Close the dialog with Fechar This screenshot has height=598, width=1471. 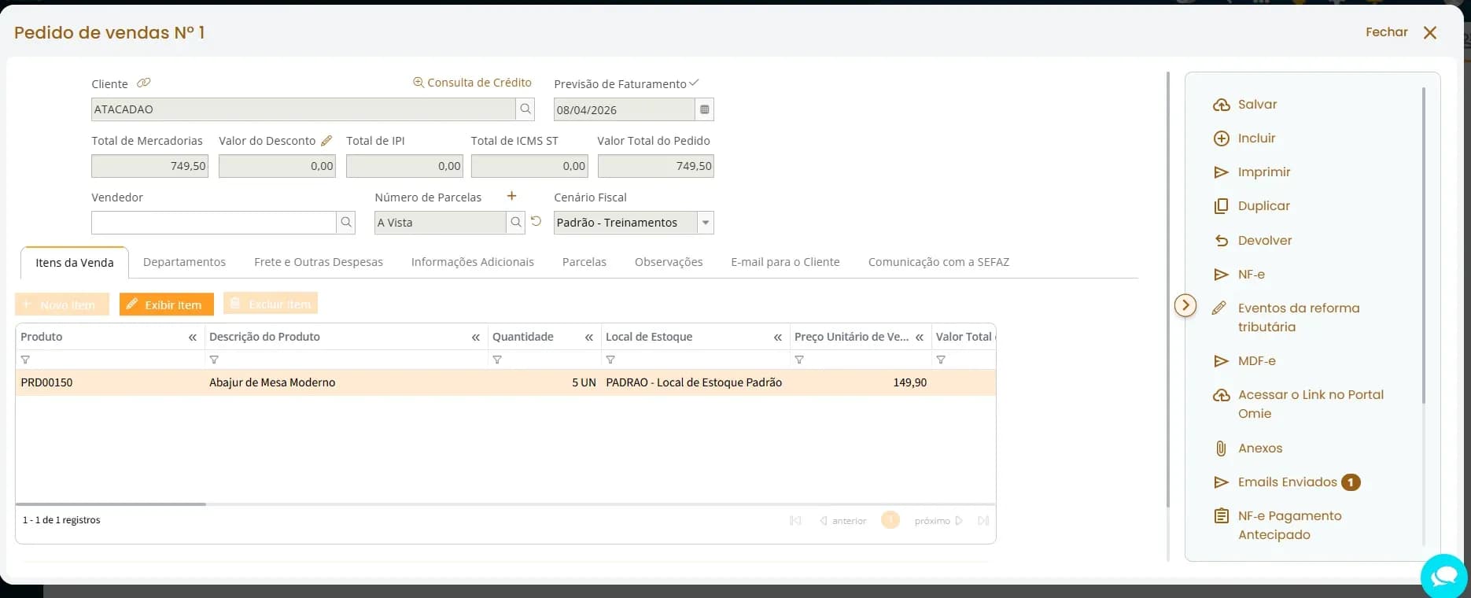(1402, 32)
